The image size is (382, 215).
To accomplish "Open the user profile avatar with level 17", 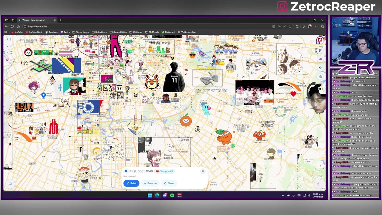I will tap(320, 40).
